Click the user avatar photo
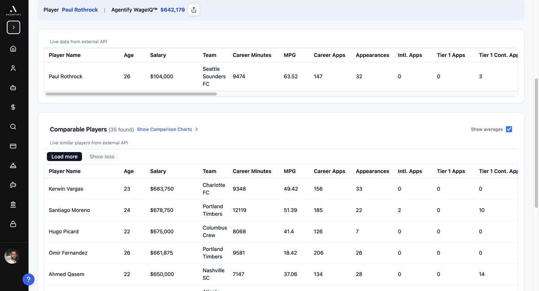Image resolution: width=539 pixels, height=291 pixels. tap(12, 256)
